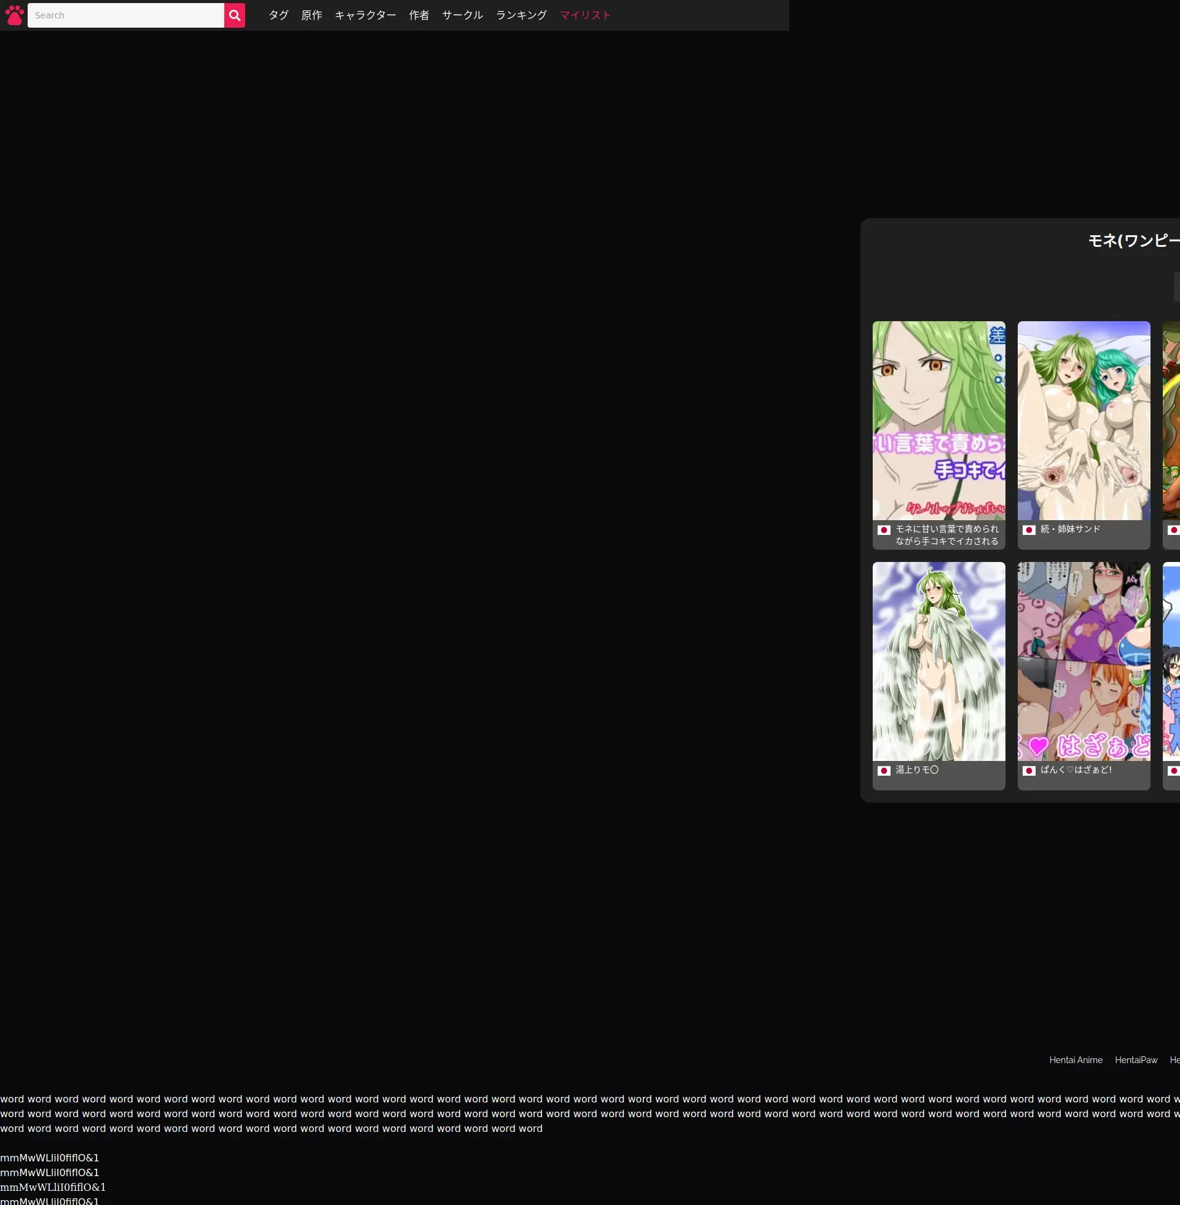The width and height of the screenshot is (1180, 1205).
Task: Open the ばんく♡はざぁど! cover thumbnail
Action: (x=1084, y=661)
